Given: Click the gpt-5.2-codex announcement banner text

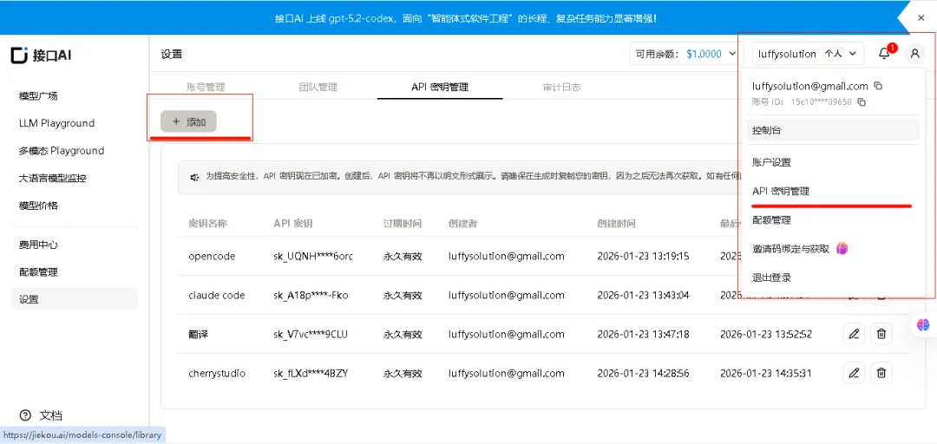Looking at the screenshot, I should [x=466, y=18].
